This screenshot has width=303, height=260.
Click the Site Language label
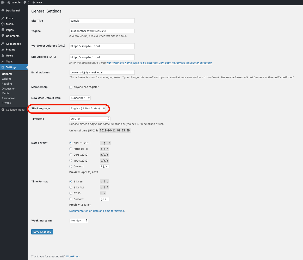pyautogui.click(x=41, y=109)
